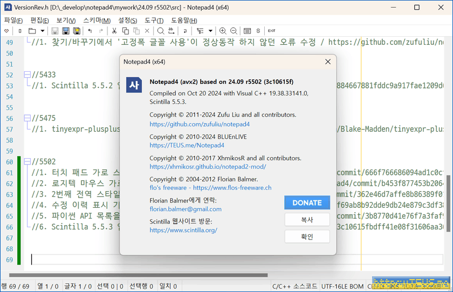This screenshot has height=292, width=453.
Task: Click the Zoom In toolbar icon
Action: click(223, 31)
